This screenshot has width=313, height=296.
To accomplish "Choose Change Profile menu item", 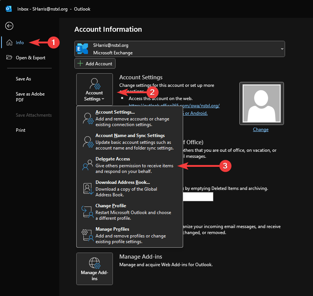I will click(x=130, y=212).
